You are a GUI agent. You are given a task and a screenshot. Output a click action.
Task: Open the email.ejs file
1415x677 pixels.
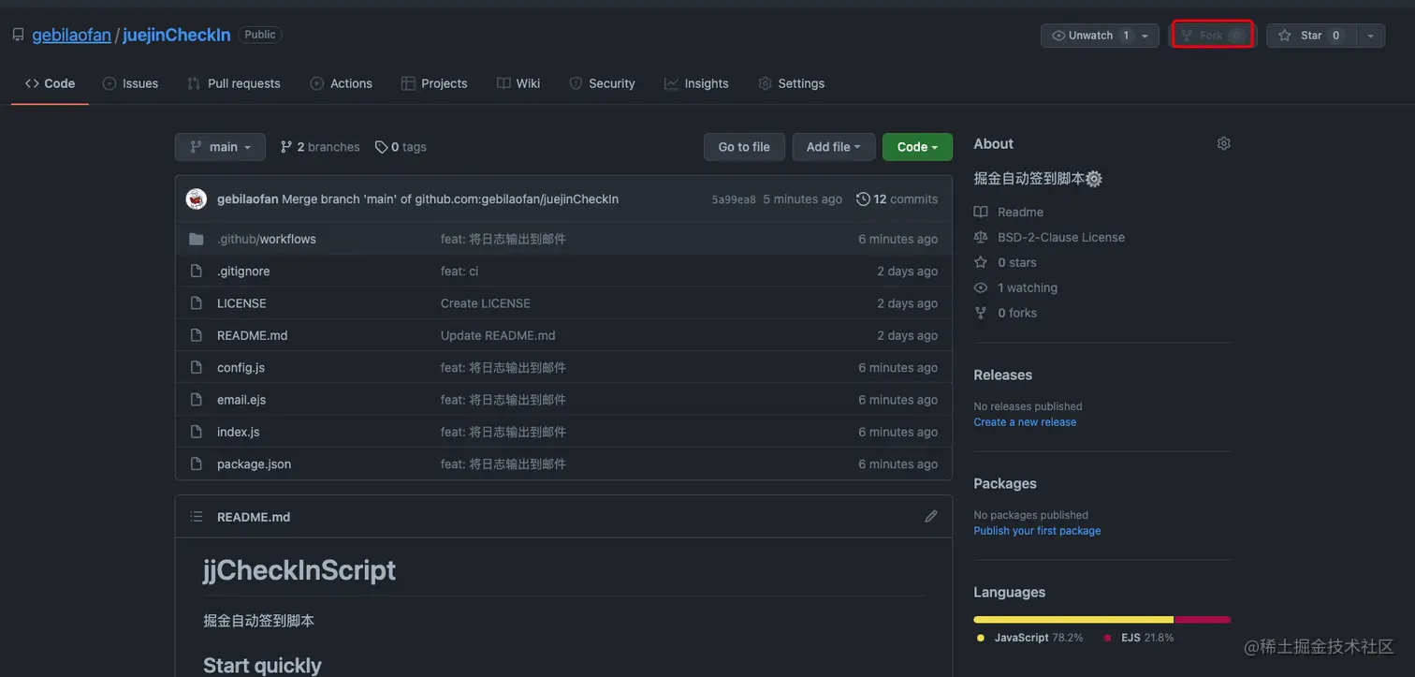coord(241,400)
